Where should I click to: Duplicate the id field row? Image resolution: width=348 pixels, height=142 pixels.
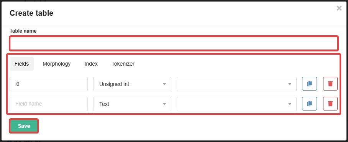[309, 84]
